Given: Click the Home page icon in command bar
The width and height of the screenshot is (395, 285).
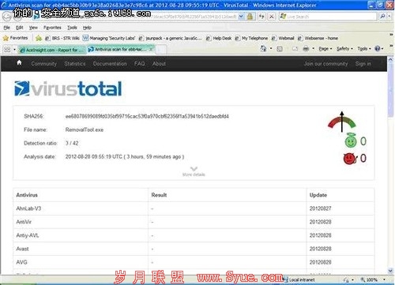Looking at the screenshot, I should pyautogui.click(x=263, y=48).
